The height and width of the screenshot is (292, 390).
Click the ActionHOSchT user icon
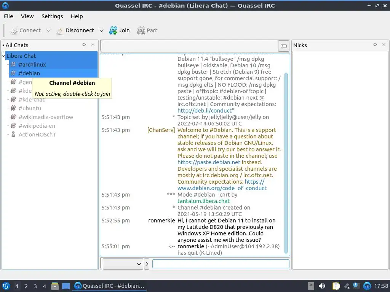(13, 135)
